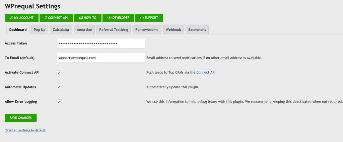This screenshot has width=343, height=142.
Task: Open the Amortize tab
Action: point(84,30)
